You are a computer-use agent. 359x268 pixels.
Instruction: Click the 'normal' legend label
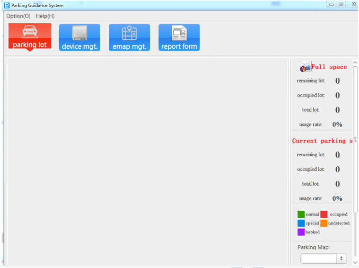(x=312, y=214)
